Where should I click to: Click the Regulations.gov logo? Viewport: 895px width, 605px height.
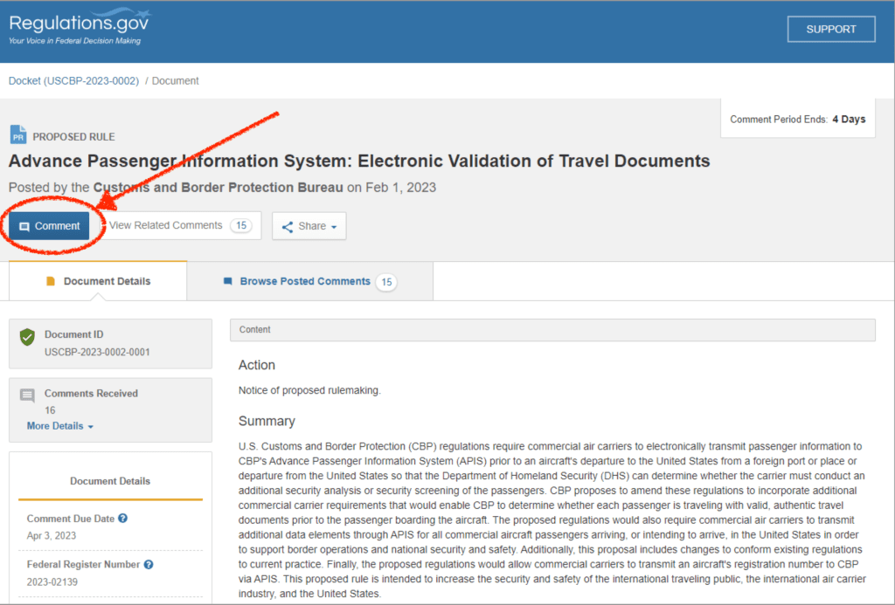tap(79, 26)
